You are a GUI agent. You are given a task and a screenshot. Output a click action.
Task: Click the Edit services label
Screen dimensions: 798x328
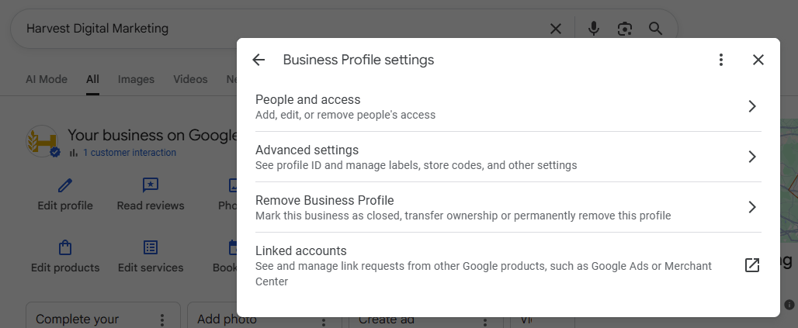[151, 268]
